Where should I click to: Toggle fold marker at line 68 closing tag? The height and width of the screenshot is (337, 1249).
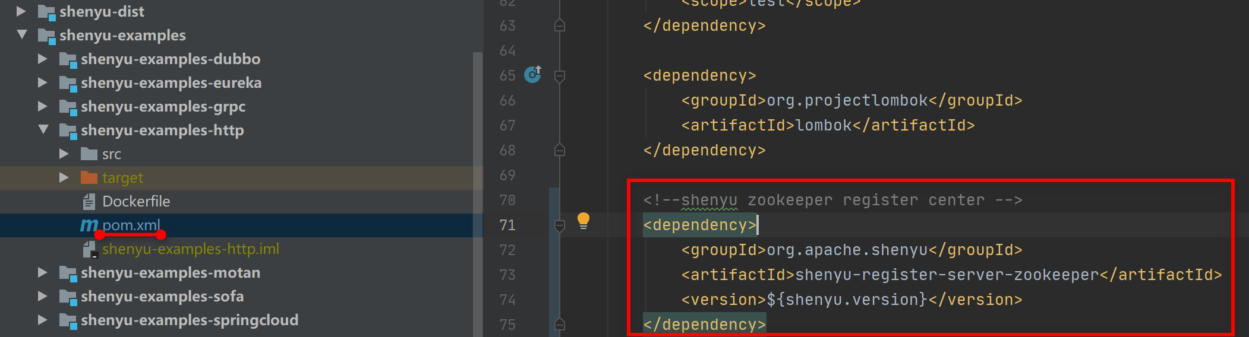559,151
